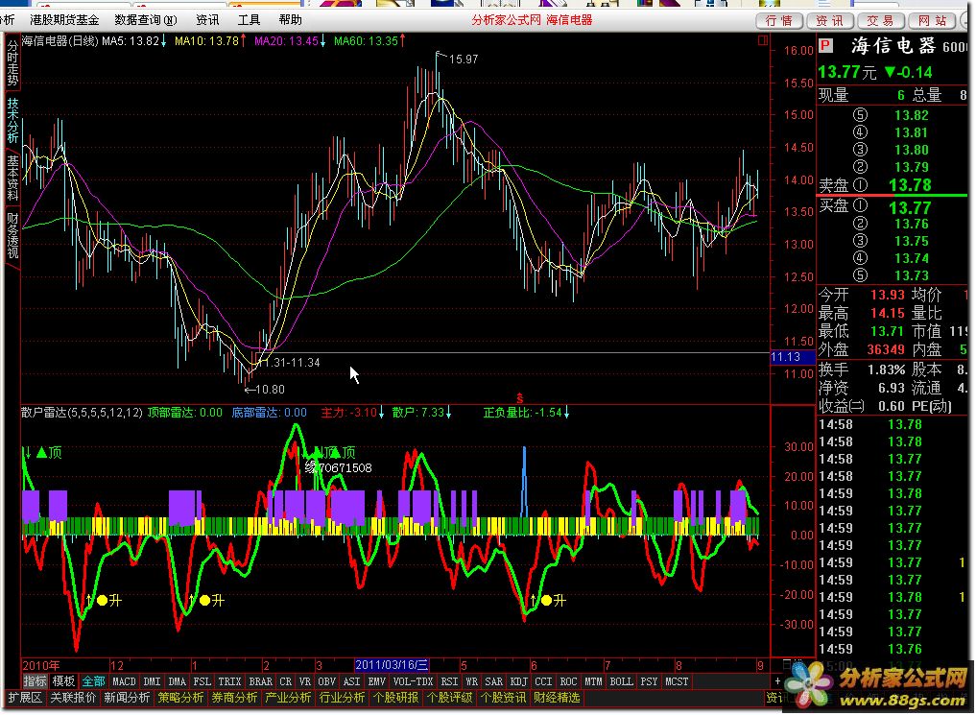Open the 新闻分析 tab
Image resolution: width=976 pixels, height=715 pixels.
click(127, 698)
